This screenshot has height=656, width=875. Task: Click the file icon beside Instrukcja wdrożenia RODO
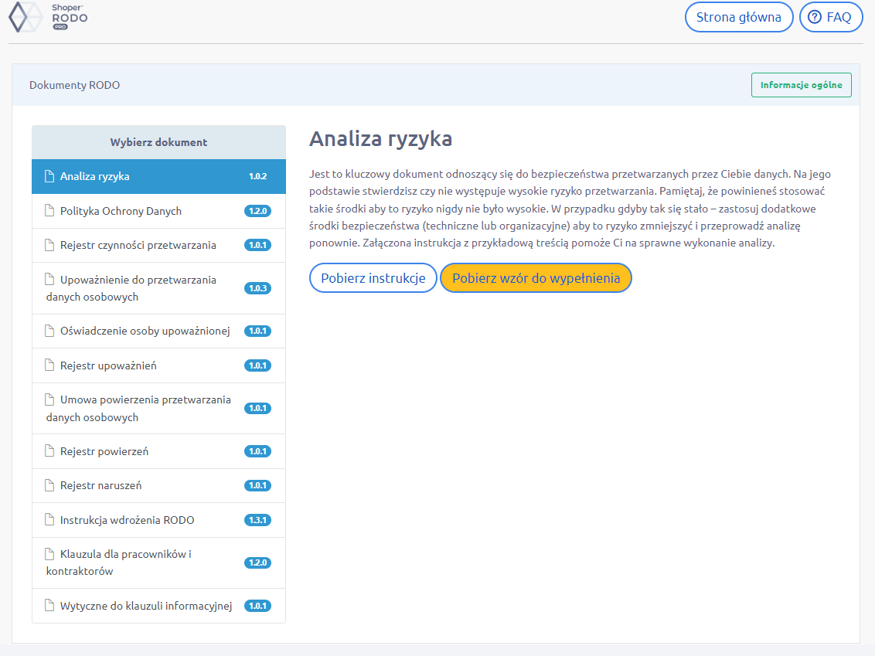49,520
